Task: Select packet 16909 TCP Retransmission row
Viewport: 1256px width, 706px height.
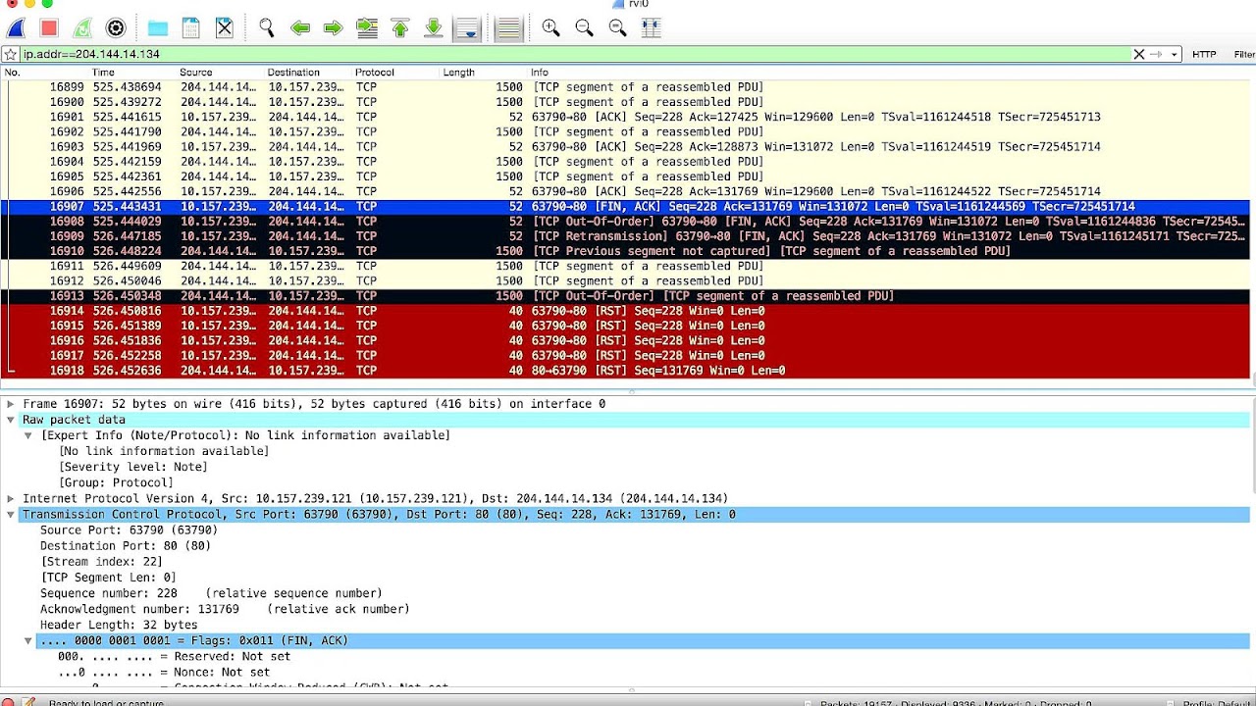Action: click(625, 236)
